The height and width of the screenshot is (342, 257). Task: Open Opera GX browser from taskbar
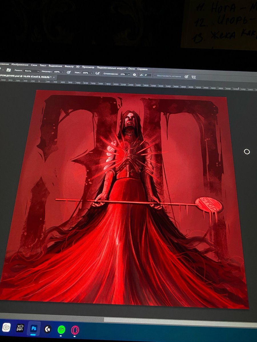[75, 330]
